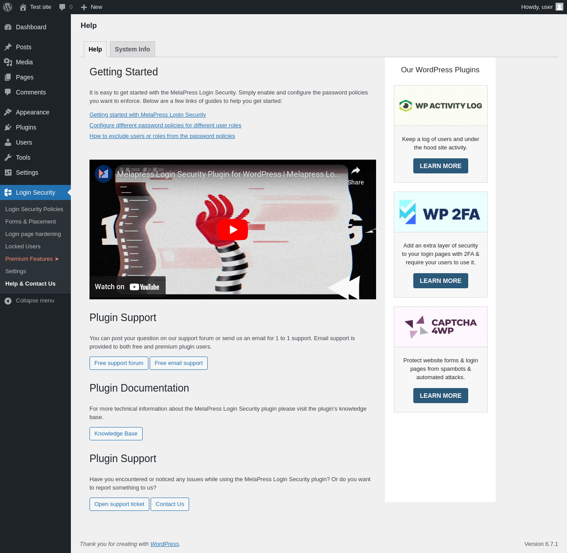Play the YouTube video
The width and height of the screenshot is (567, 553).
[233, 230]
